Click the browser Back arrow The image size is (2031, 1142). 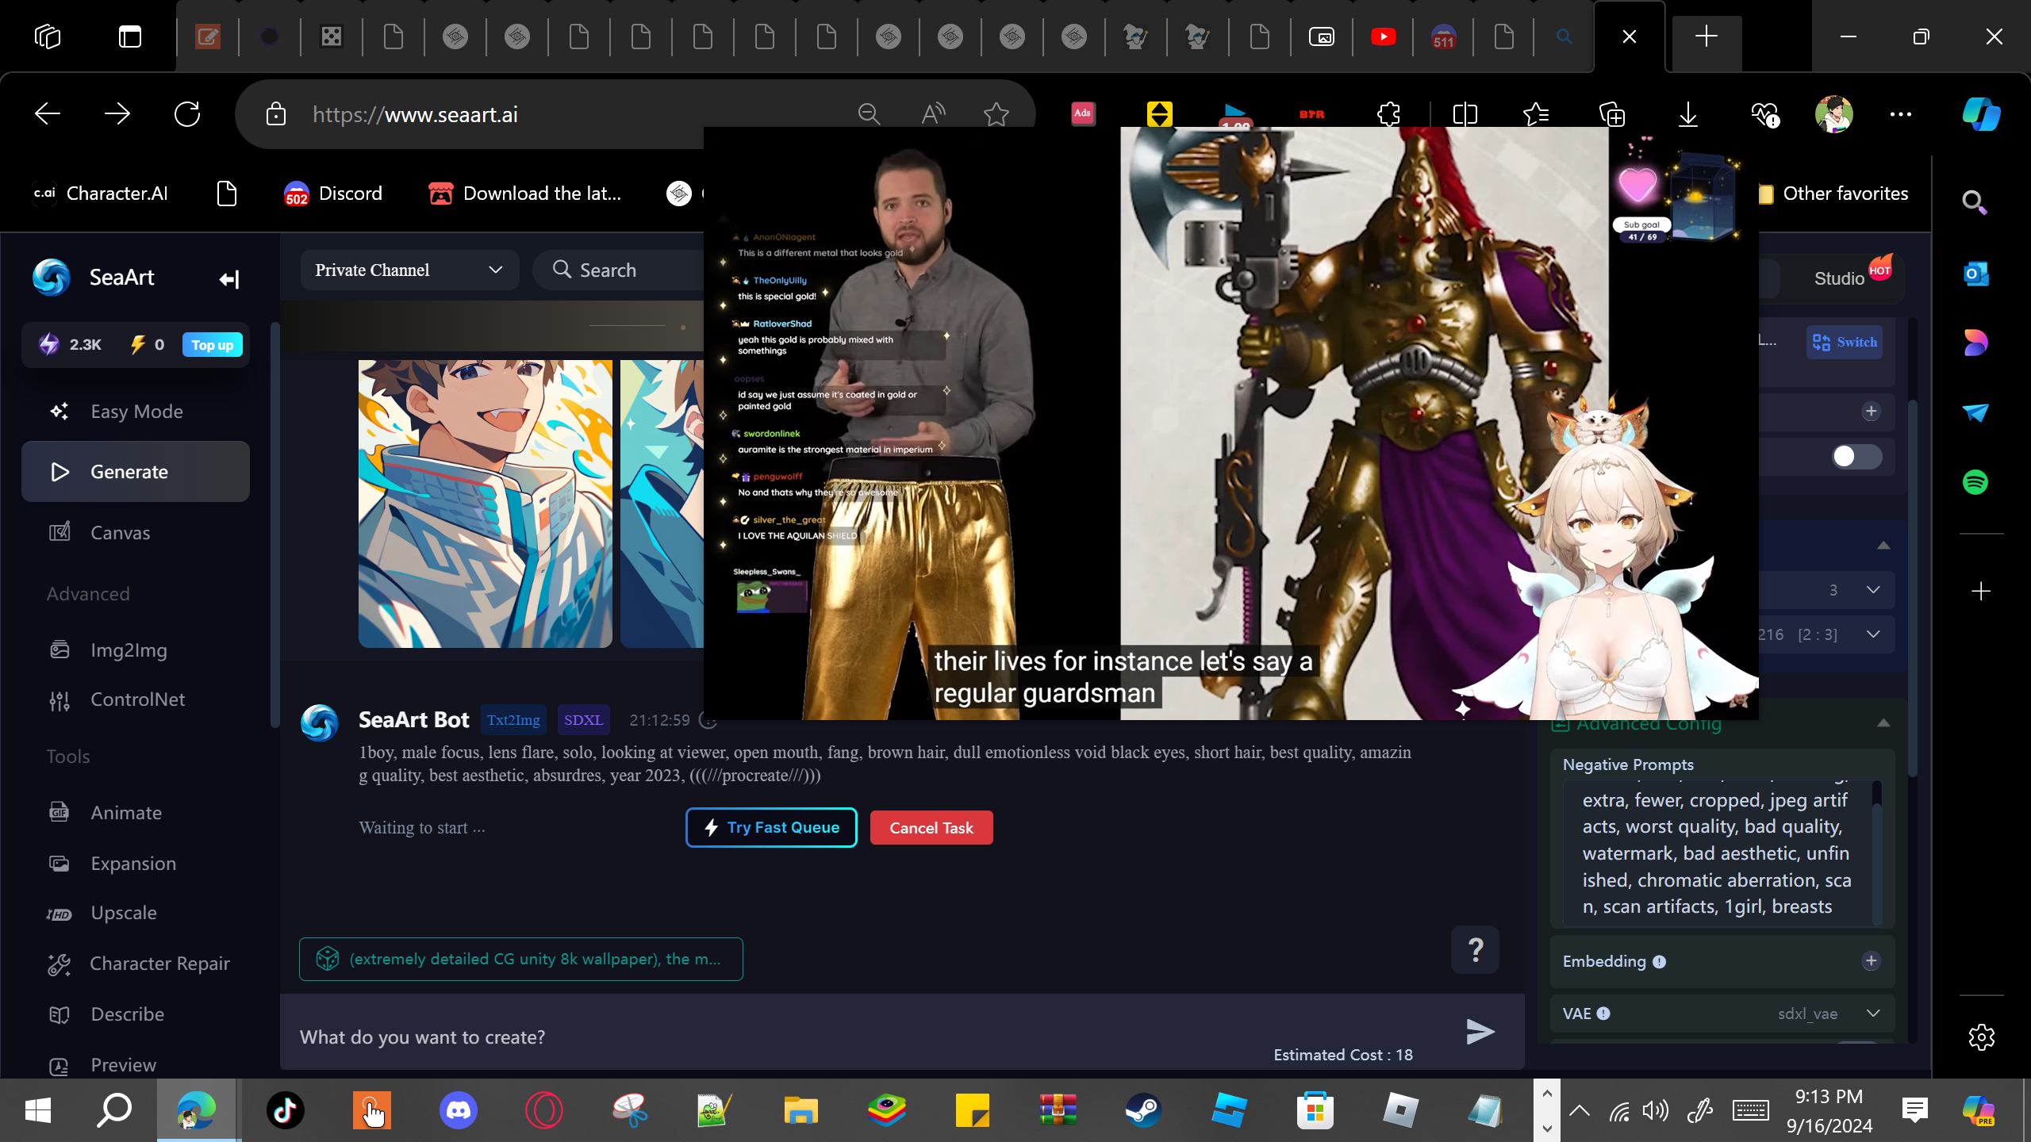pyautogui.click(x=48, y=114)
